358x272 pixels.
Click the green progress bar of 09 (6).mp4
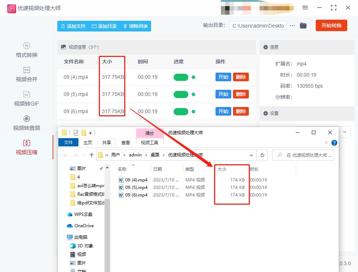point(181,111)
